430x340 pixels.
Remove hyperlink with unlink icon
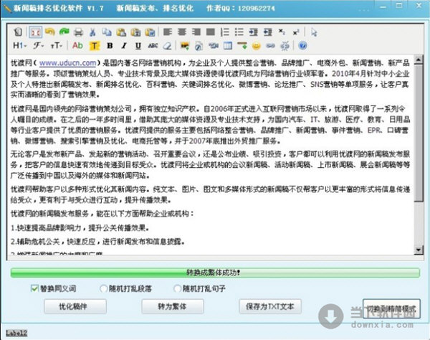point(285,46)
